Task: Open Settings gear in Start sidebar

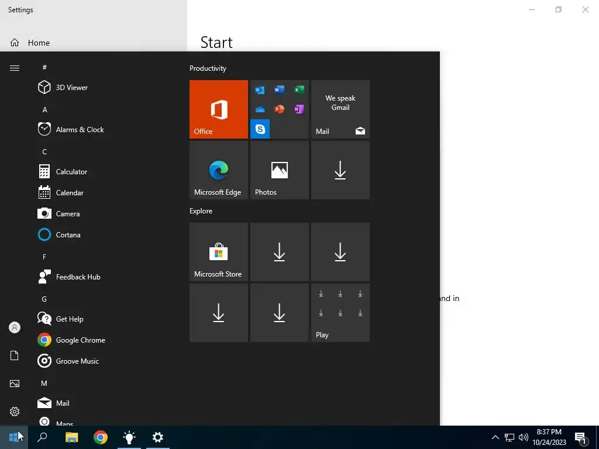Action: tap(15, 412)
